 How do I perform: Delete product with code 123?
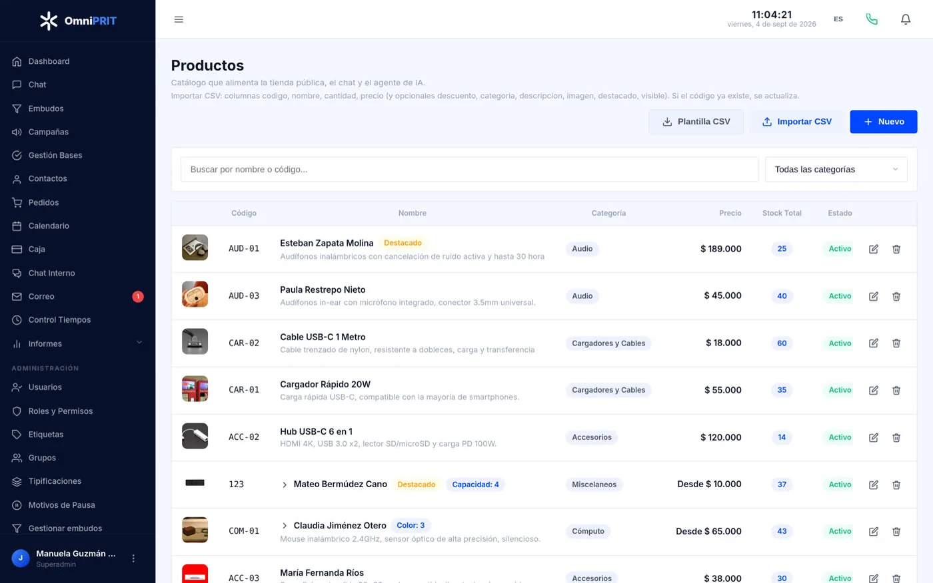tap(896, 485)
